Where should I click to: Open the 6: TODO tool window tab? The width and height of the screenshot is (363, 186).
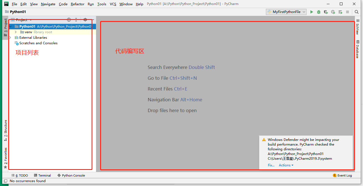pos(20,175)
